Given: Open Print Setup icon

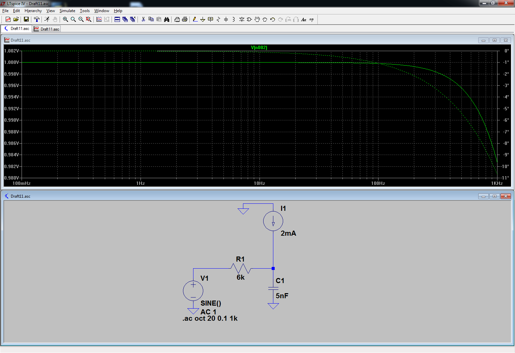Looking at the screenshot, I should [177, 19].
